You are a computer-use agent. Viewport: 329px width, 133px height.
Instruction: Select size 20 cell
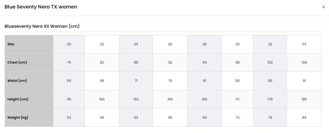coord(69,44)
